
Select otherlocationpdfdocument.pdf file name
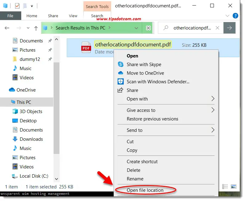click(x=133, y=45)
